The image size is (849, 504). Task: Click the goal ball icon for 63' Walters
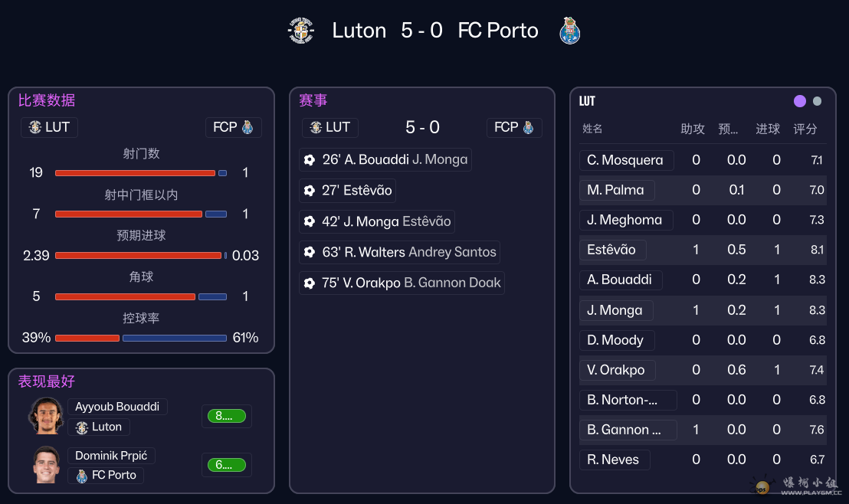pyautogui.click(x=310, y=252)
